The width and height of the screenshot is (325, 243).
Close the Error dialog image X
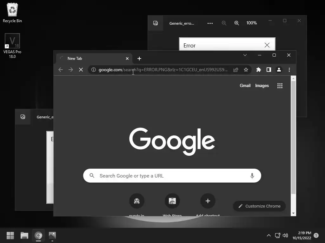267,45
